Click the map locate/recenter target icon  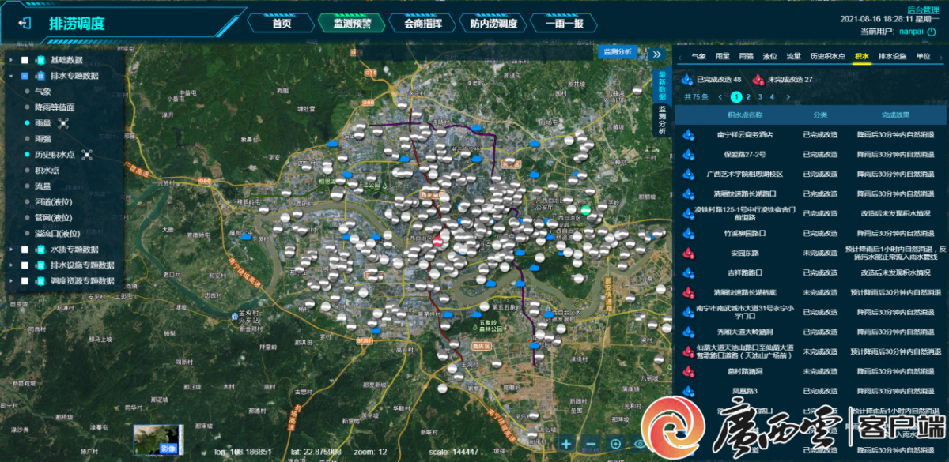point(615,444)
